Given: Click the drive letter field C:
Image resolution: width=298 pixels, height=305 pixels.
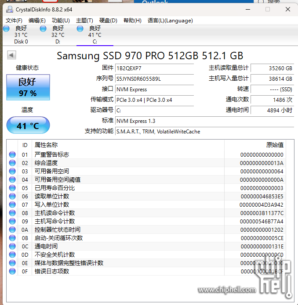Looking at the screenshot, I should pyautogui.click(x=154, y=110).
